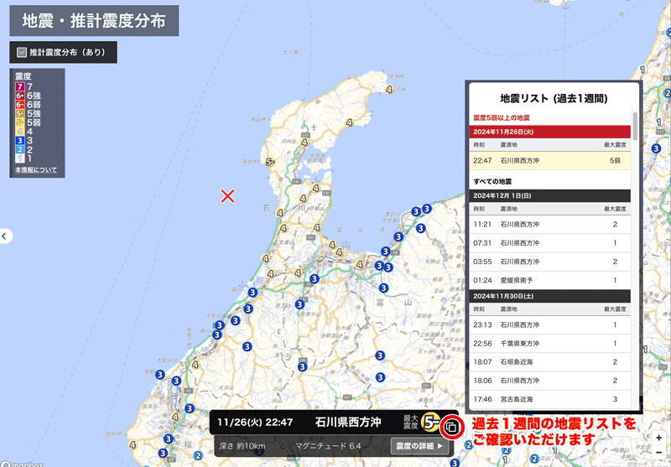The height and width of the screenshot is (467, 671).
Task: Expand the left side panel arrow
Action: pyautogui.click(x=4, y=236)
